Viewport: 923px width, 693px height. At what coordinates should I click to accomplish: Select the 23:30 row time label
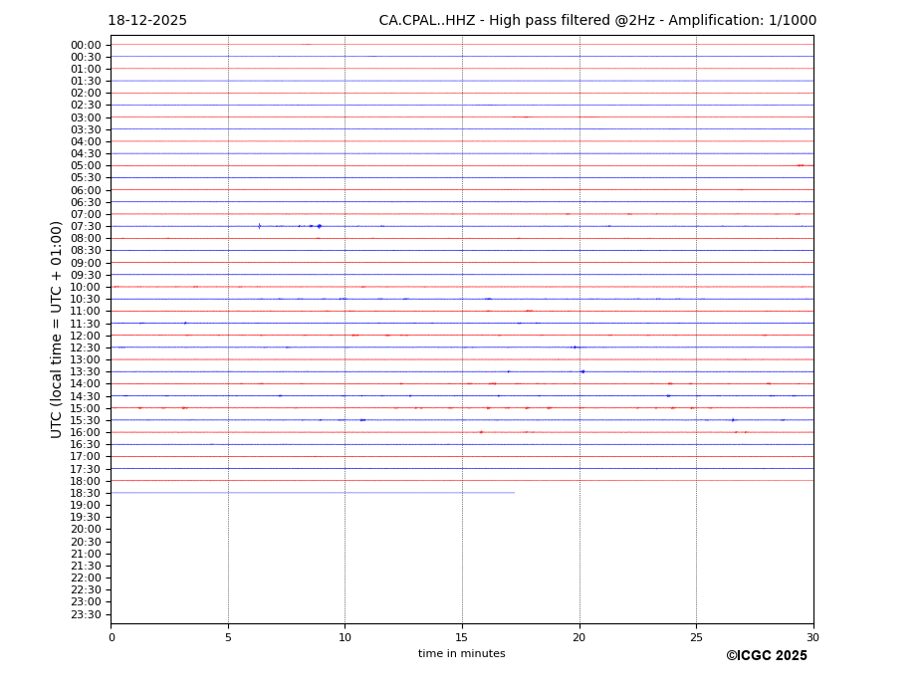click(86, 614)
